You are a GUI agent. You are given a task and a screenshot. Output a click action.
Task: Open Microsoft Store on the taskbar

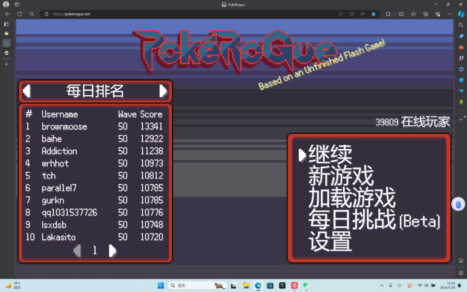coord(270,285)
